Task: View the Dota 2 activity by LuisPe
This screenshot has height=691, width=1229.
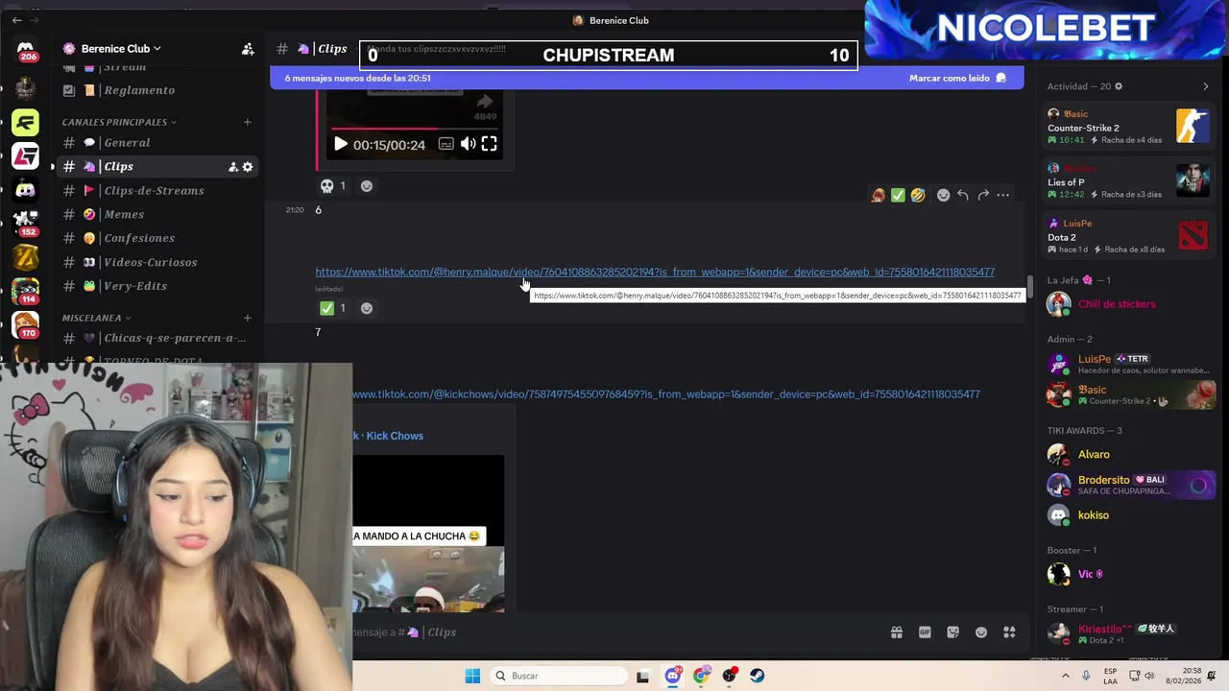Action: pyautogui.click(x=1129, y=236)
